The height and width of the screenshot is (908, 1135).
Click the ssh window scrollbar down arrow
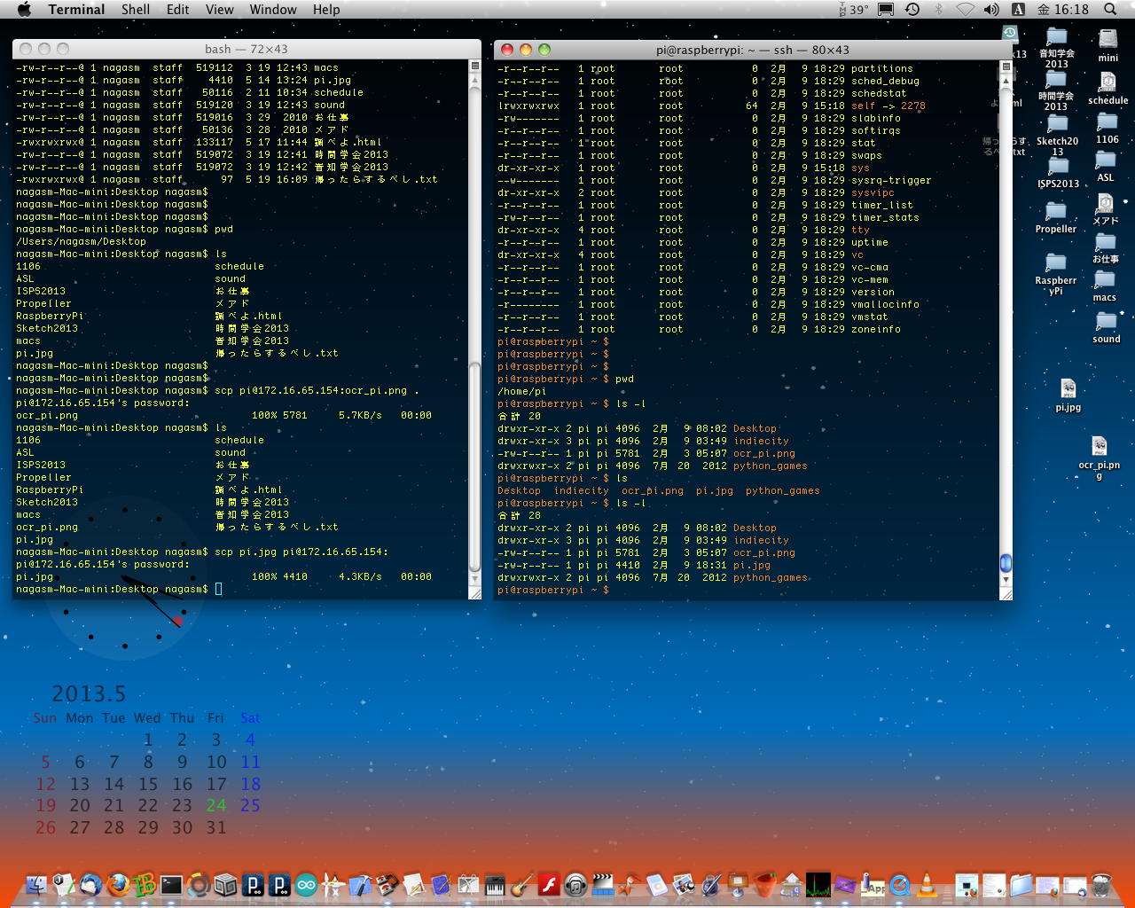(1006, 579)
